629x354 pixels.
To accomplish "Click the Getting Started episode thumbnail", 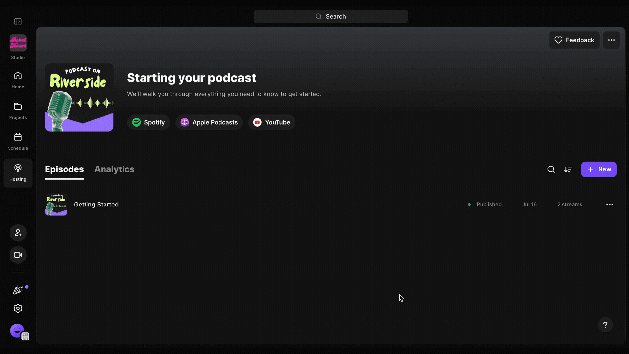I will click(56, 205).
